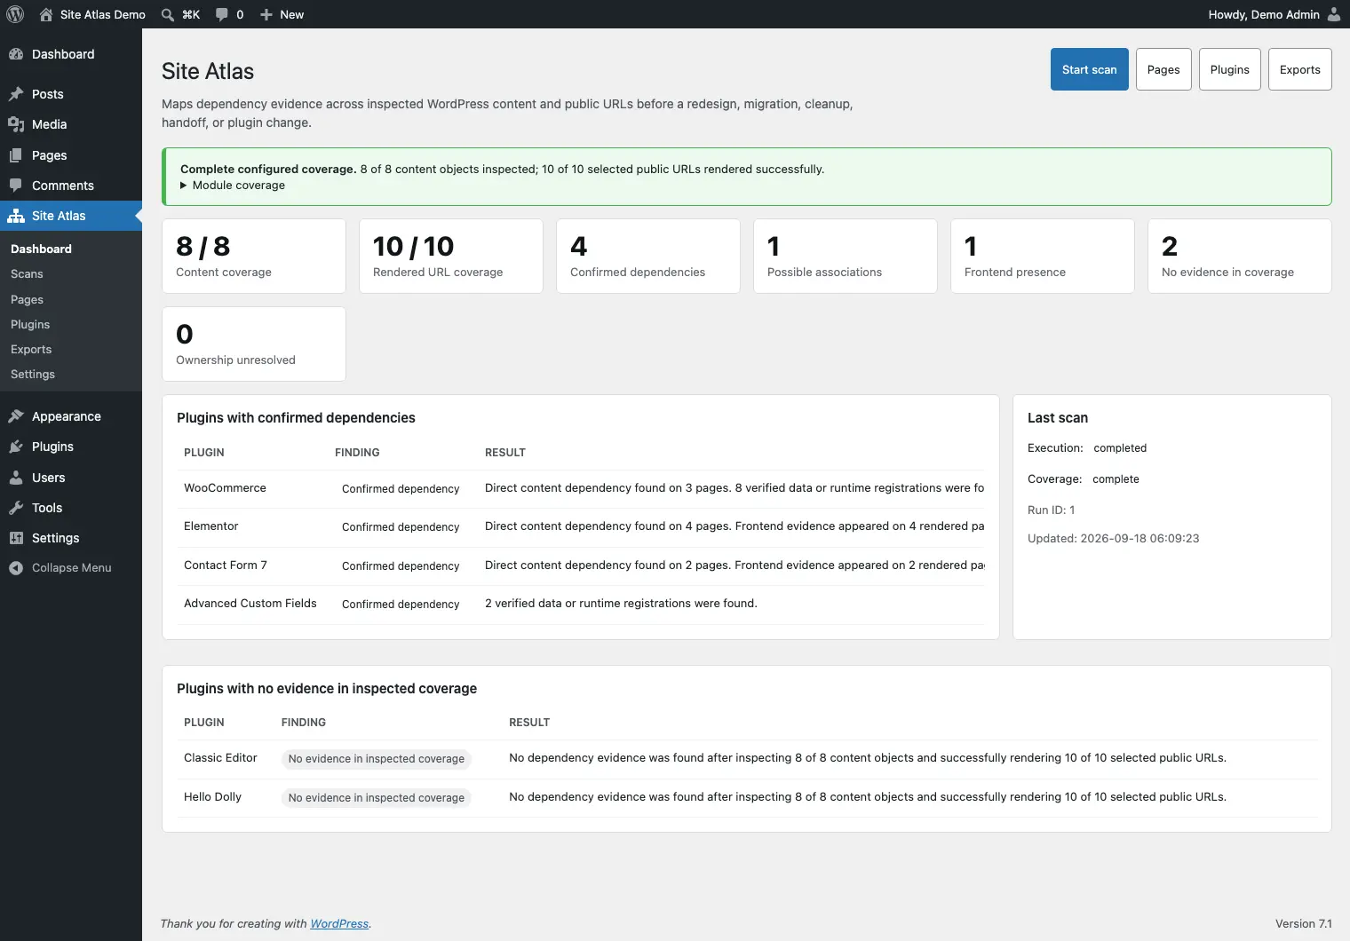The image size is (1350, 941).
Task: Click the RESULT column header in confirmed table
Action: 505,453
